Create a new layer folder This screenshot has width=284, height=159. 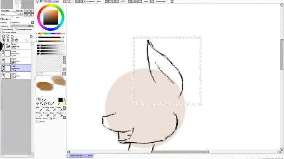12,36
